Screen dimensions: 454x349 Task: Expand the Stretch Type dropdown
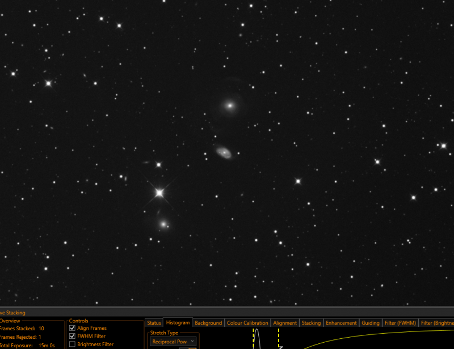(x=173, y=342)
